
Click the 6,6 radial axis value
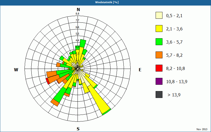pos(77,27)
